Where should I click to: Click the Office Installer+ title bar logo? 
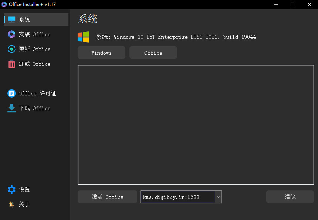pyautogui.click(x=4, y=4)
